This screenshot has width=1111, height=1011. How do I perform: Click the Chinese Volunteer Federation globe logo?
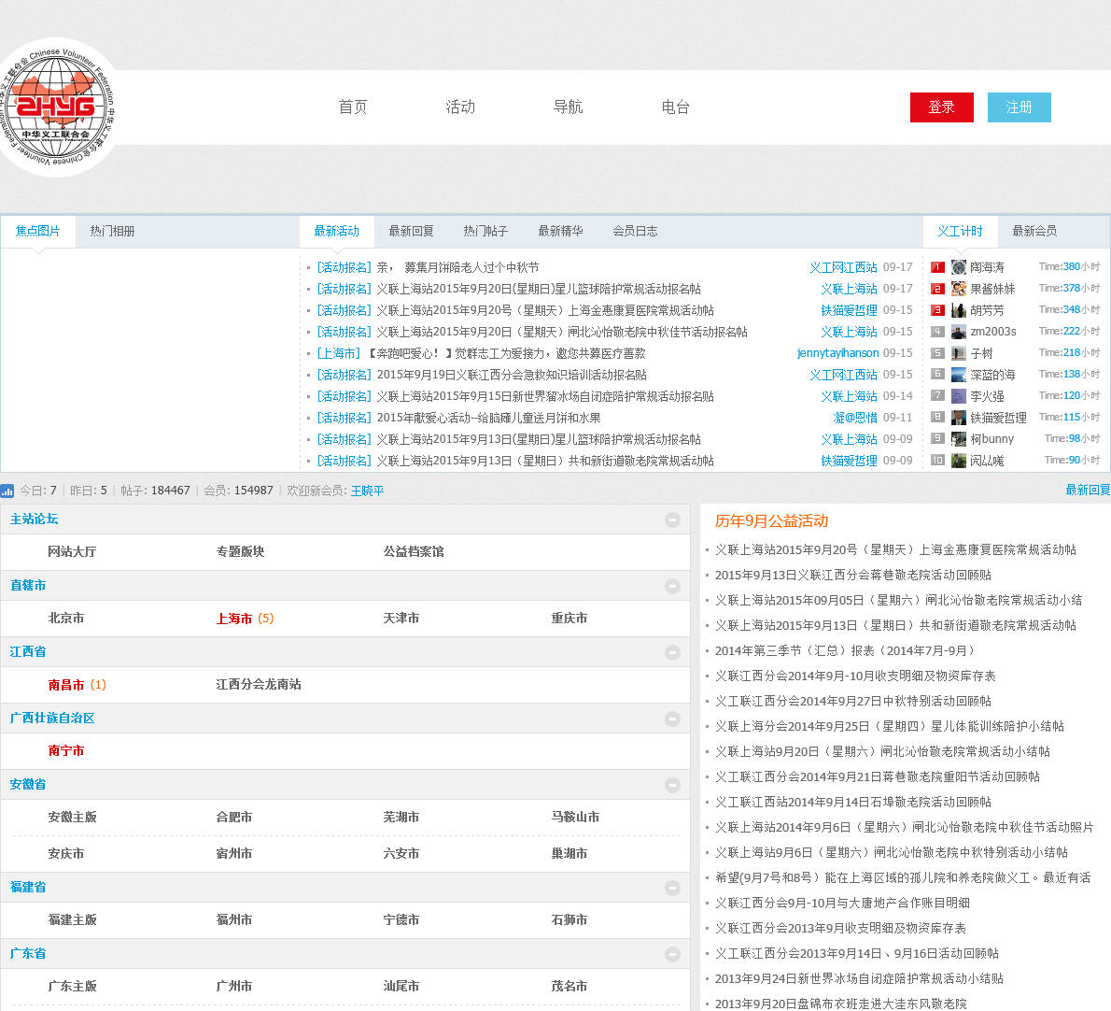(x=57, y=107)
